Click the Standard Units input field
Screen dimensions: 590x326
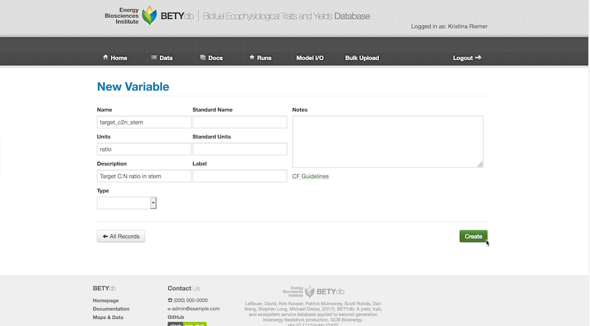pos(239,149)
